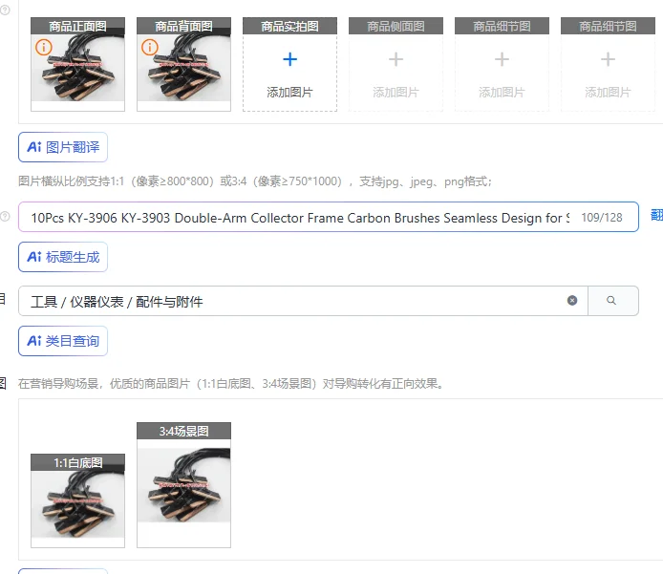Image resolution: width=663 pixels, height=574 pixels.
Task: Click into the product title input field
Action: [328, 217]
